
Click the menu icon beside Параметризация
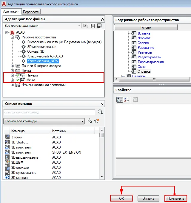[134, 62]
